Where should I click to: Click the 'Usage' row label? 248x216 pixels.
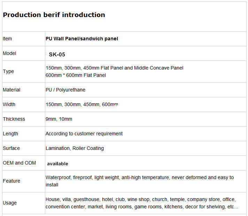point(10,203)
